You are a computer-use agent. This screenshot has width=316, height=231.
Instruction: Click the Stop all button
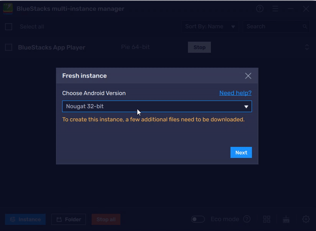click(x=106, y=219)
